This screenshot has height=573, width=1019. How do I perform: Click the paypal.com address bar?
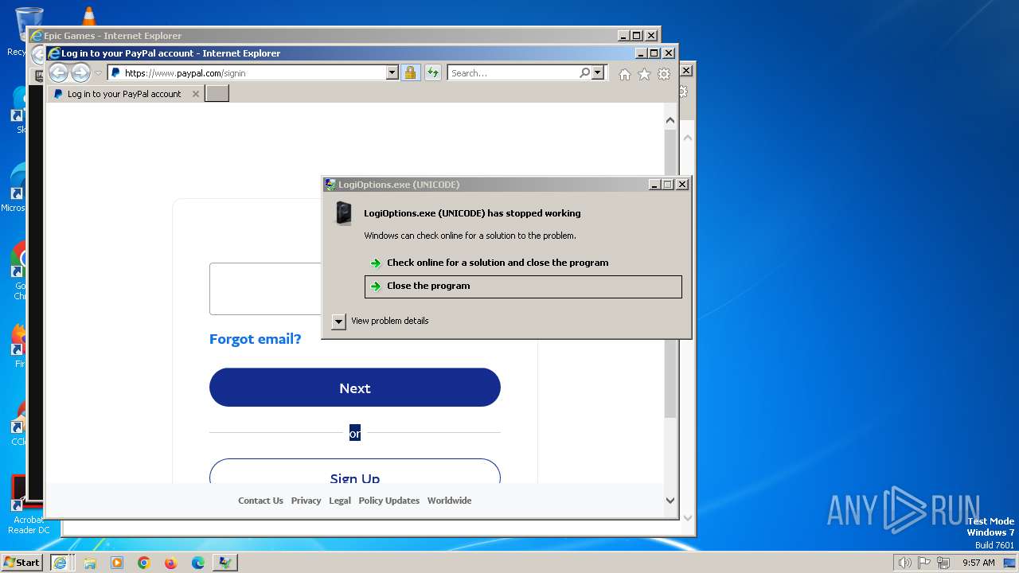coord(247,72)
